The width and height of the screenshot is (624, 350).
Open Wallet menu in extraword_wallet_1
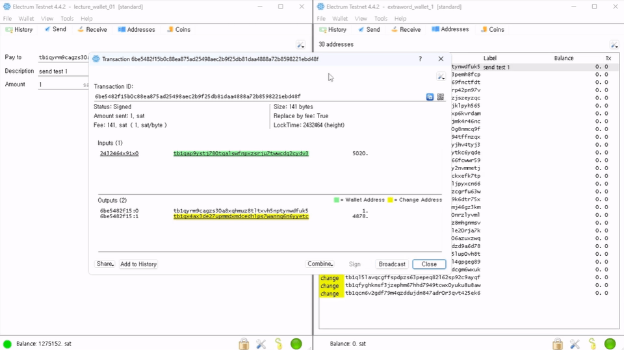[340, 19]
